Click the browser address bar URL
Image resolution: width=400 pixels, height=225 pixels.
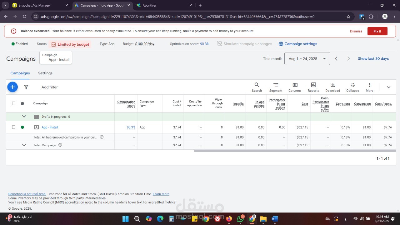tap(177, 17)
